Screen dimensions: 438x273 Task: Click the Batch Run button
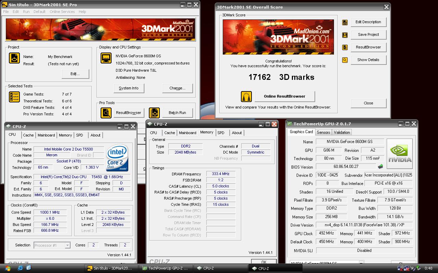coord(177,113)
